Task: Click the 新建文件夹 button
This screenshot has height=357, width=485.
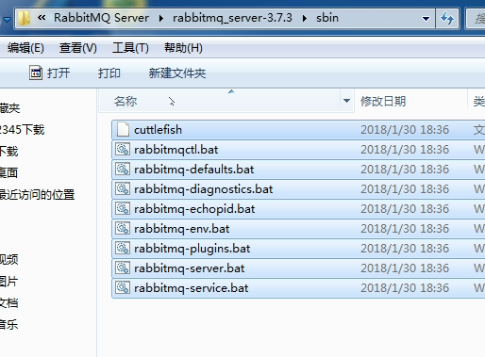Action: (x=177, y=73)
